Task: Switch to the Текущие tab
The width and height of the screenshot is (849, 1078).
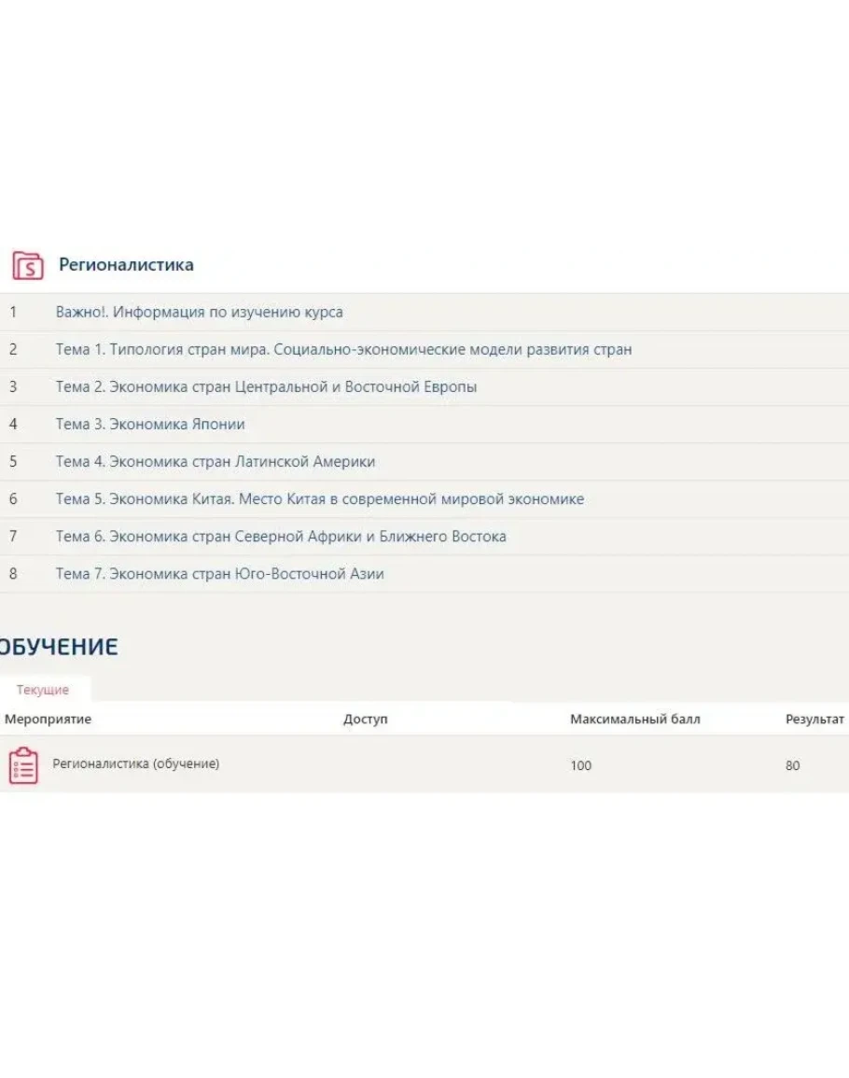Action: (43, 690)
